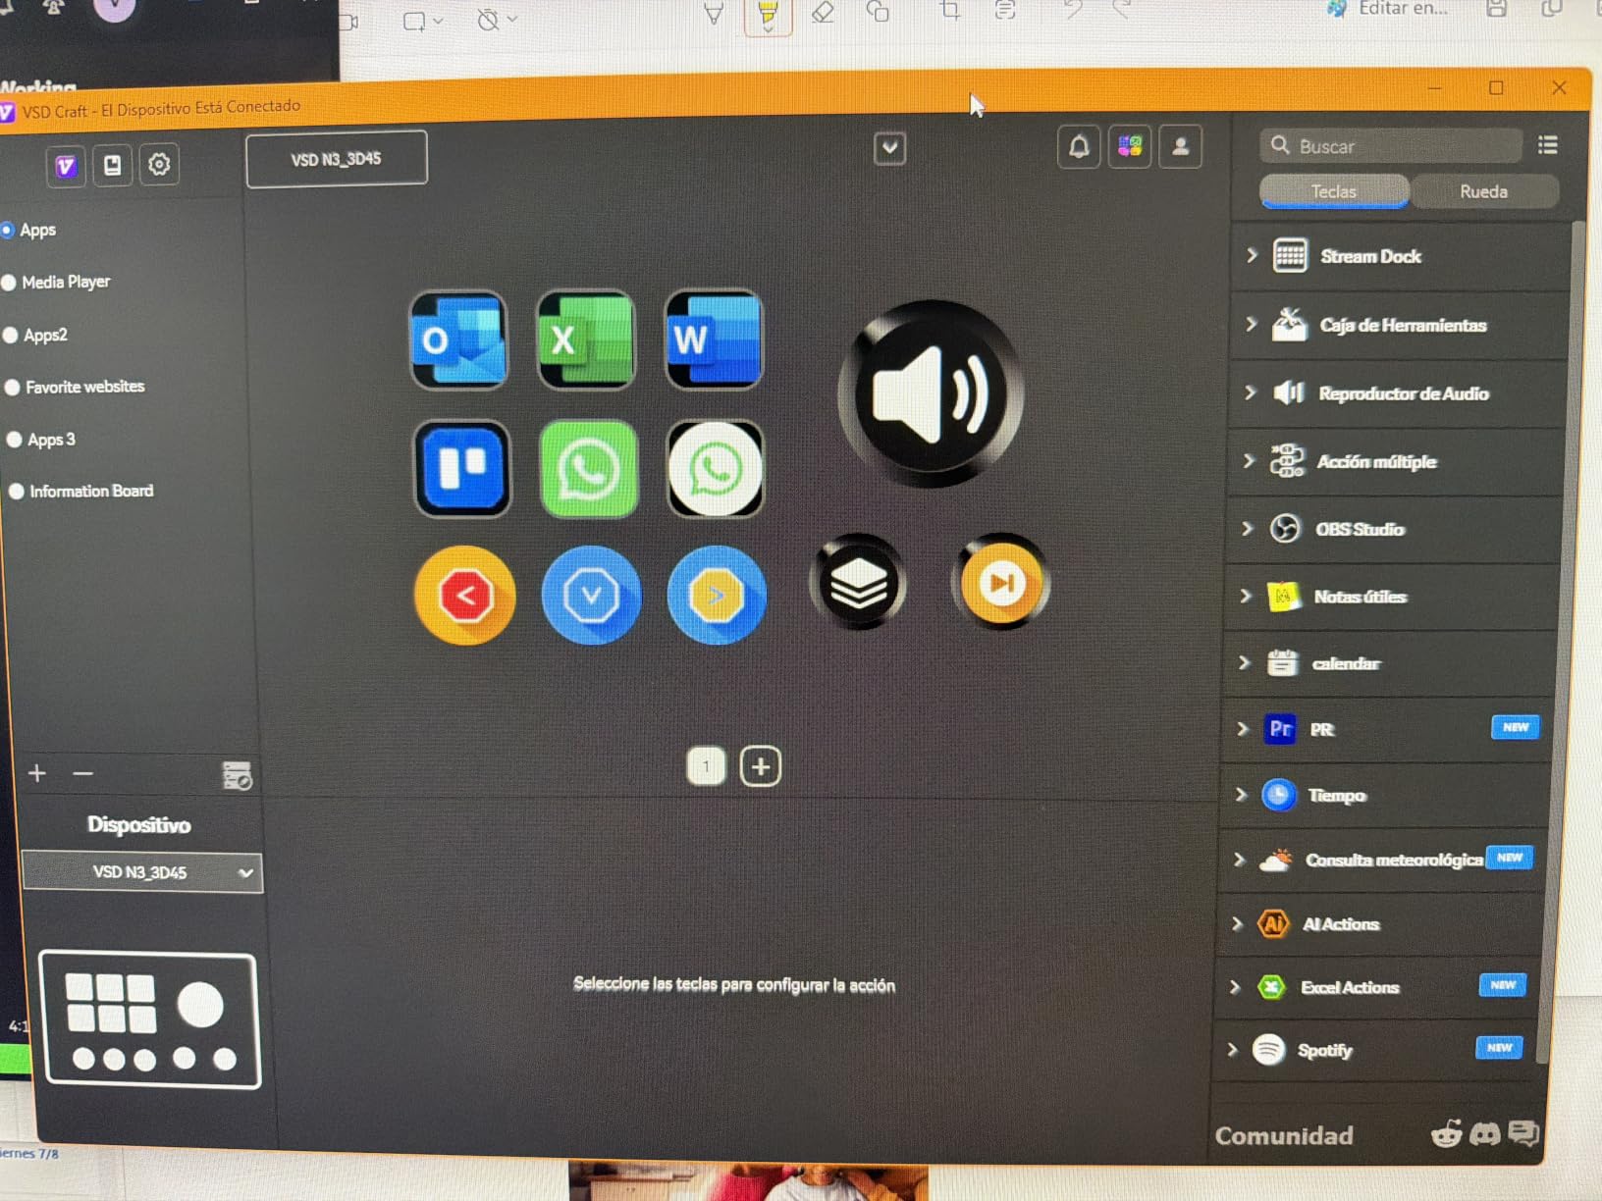1602x1201 pixels.
Task: Select the yellow next-page round key
Action: [717, 595]
